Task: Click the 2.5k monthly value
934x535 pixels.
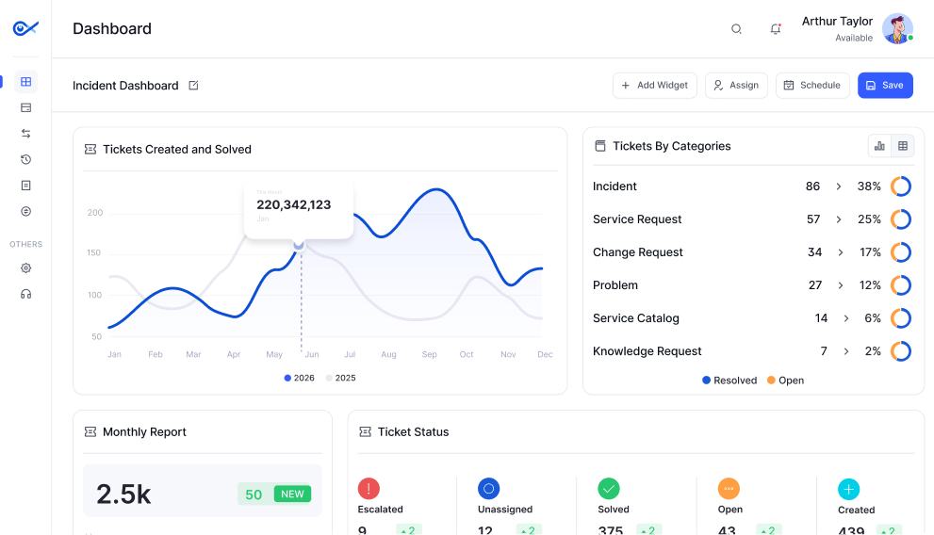Action: point(123,494)
